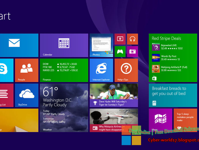
Task: Open the Camera tile
Action: [132, 52]
